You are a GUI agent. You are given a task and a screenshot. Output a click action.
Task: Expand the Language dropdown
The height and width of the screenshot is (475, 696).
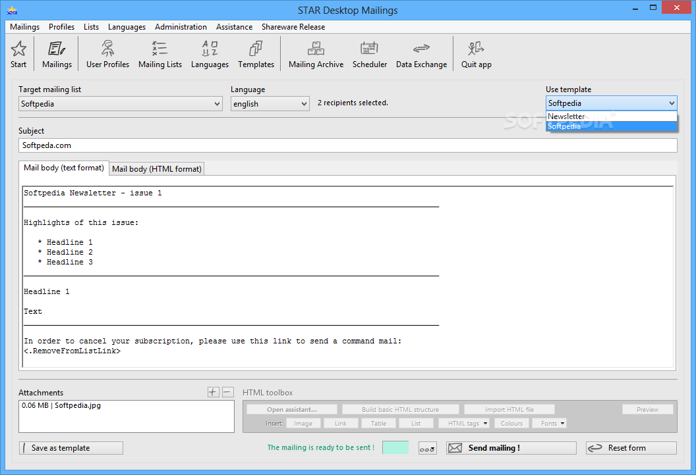pyautogui.click(x=304, y=104)
